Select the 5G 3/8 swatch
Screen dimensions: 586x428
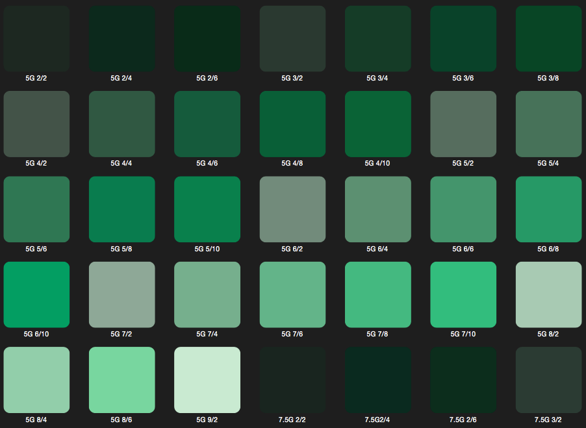tap(548, 38)
